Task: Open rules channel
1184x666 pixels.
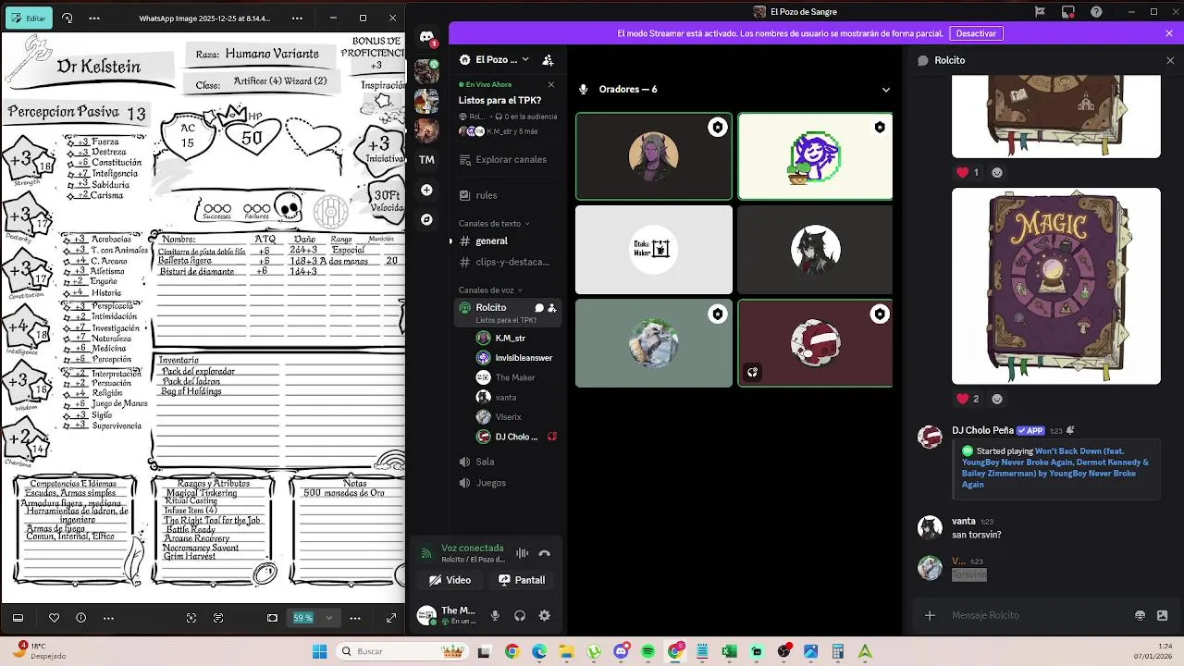Action: point(507,195)
